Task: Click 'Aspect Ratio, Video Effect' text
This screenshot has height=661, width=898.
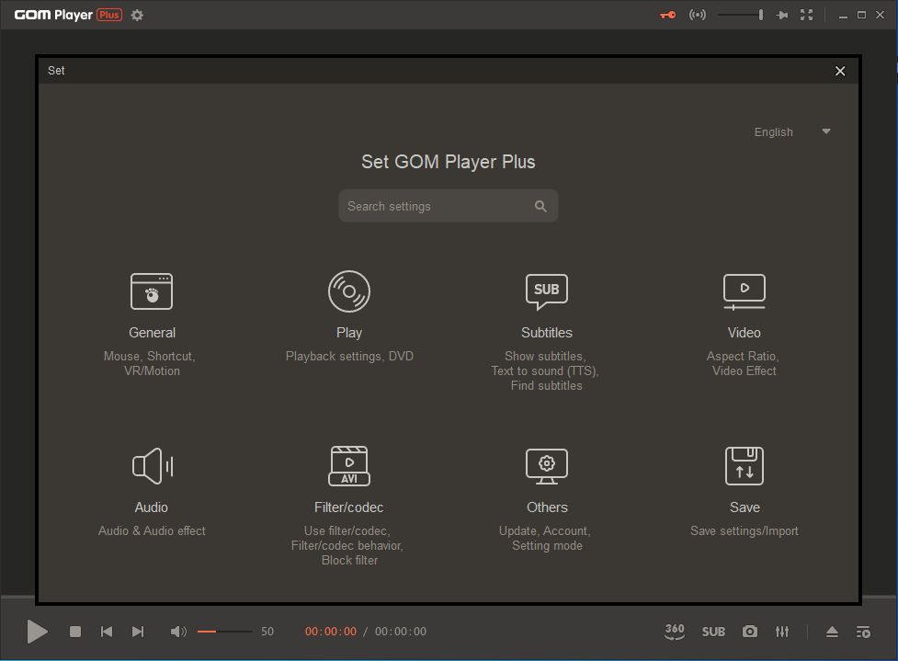Action: tap(744, 364)
